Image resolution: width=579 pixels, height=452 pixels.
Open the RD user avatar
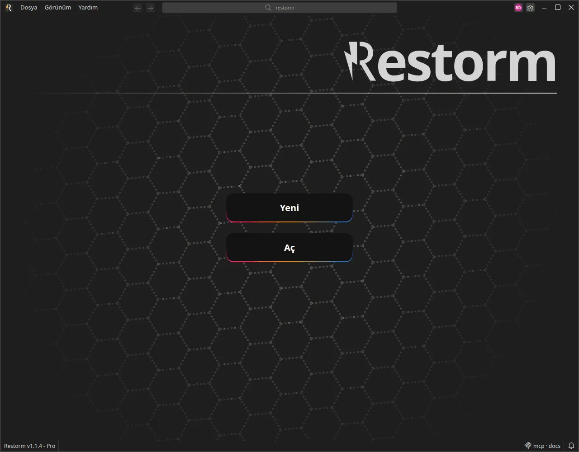[x=518, y=8]
